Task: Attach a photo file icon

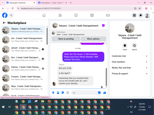Action: (x=58, y=93)
